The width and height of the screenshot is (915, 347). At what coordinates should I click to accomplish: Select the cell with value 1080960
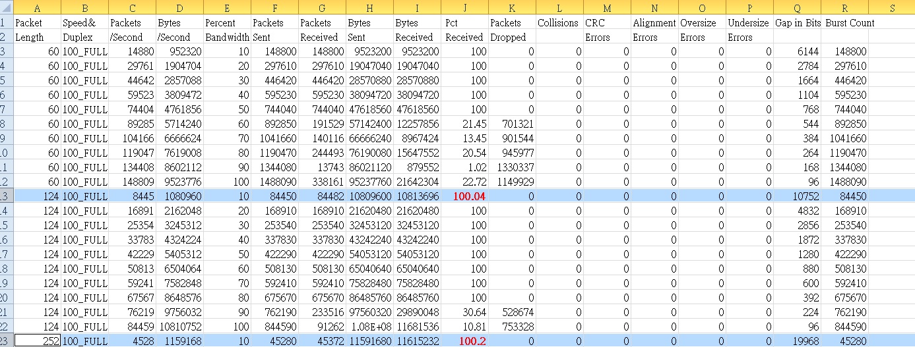[179, 196]
